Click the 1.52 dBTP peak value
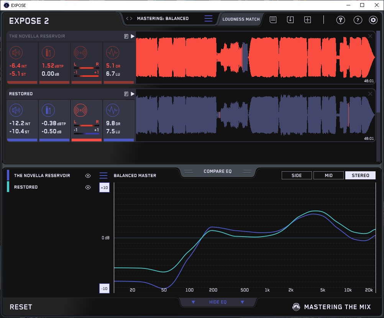The image size is (384, 318). (53, 66)
